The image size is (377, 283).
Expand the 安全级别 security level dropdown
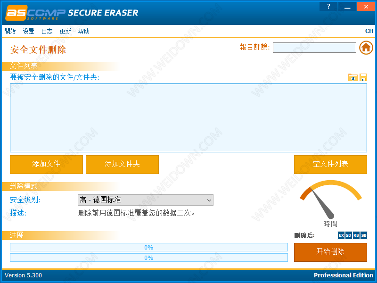tap(146, 200)
